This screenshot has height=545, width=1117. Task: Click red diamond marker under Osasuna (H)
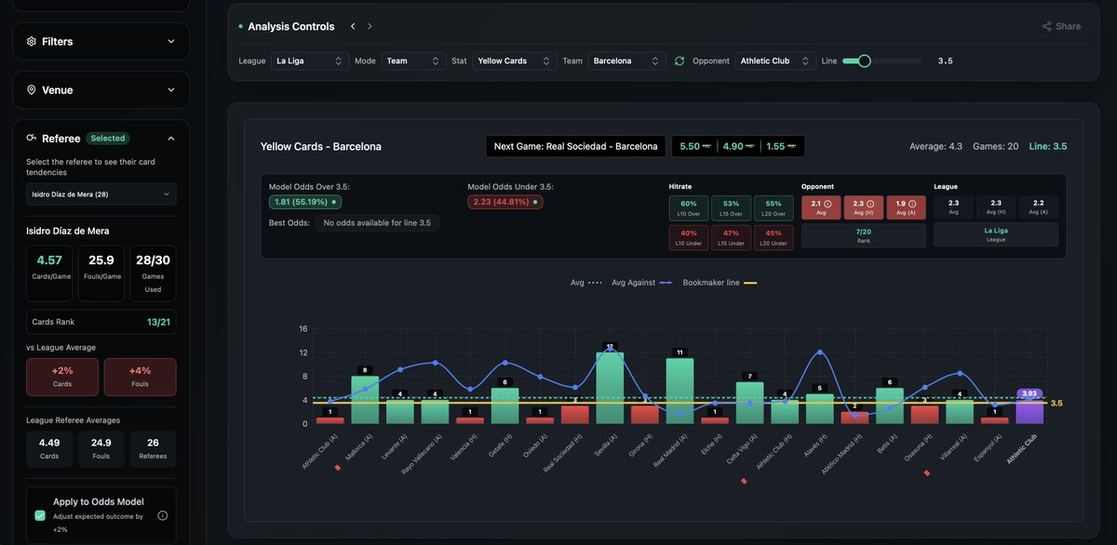(x=926, y=472)
